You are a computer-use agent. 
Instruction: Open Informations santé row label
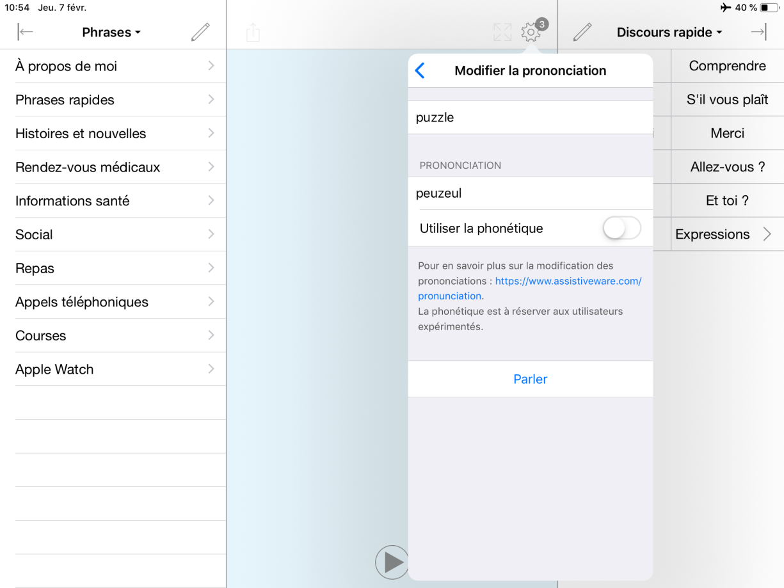pyautogui.click(x=72, y=201)
